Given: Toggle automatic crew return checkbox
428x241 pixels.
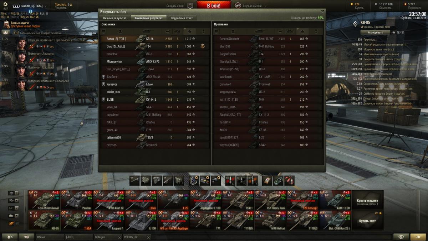Looking at the screenshot, I should point(16,33).
